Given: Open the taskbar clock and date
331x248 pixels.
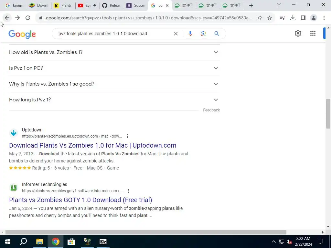Looking at the screenshot, I should (x=303, y=242).
